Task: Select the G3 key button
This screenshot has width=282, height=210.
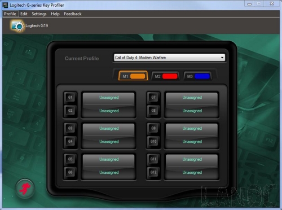Action: tap(70, 128)
